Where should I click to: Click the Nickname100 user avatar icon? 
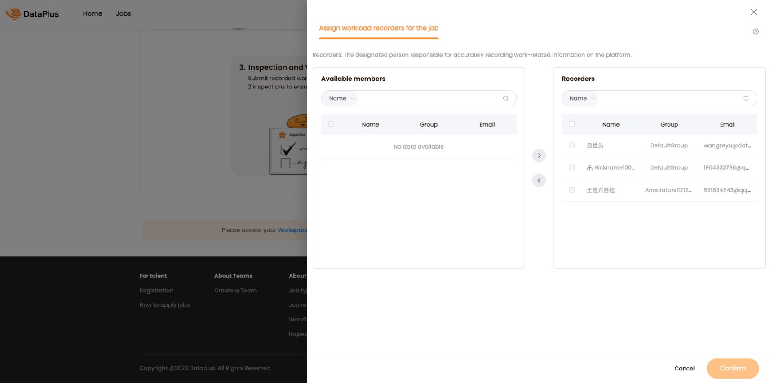(x=589, y=168)
